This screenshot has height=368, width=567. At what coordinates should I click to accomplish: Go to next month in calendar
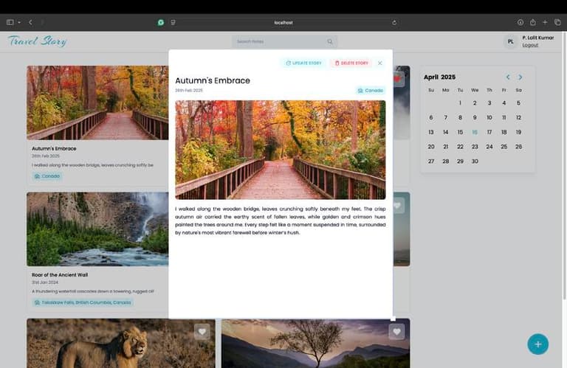click(x=520, y=77)
